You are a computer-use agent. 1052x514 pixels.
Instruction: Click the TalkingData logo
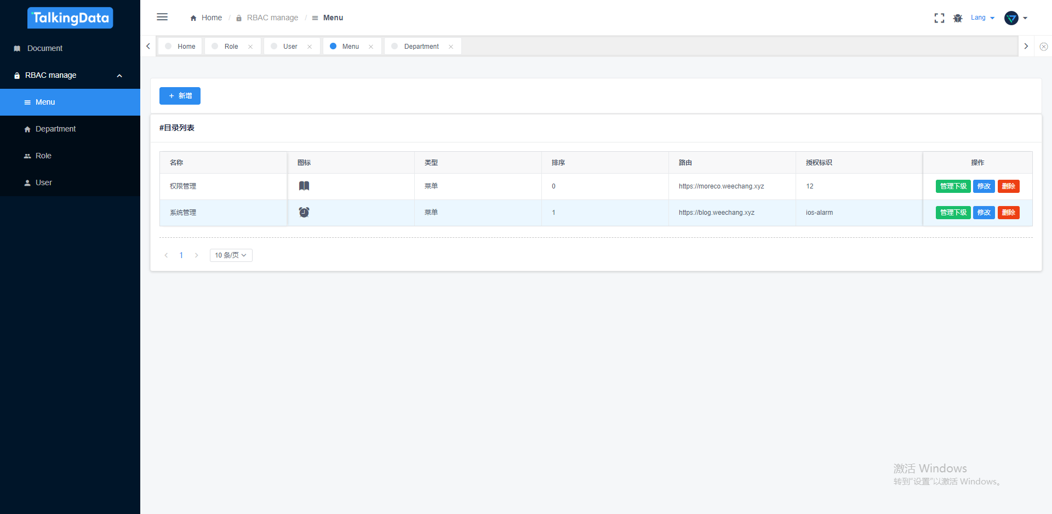pos(70,18)
